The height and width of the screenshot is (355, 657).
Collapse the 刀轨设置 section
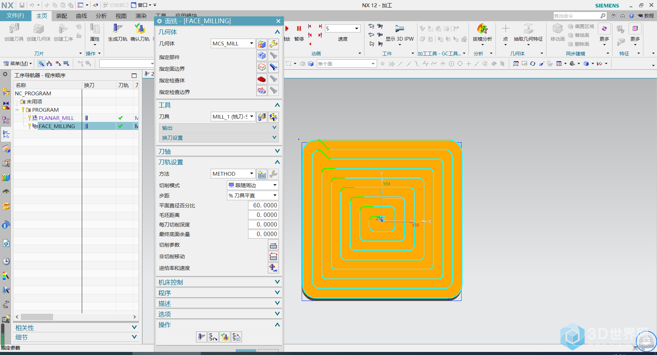278,162
